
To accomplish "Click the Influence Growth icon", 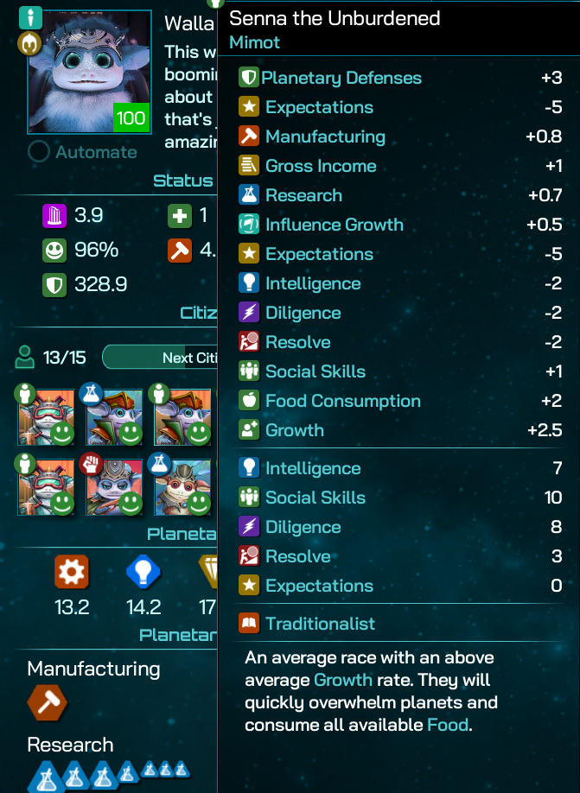I will pyautogui.click(x=248, y=224).
